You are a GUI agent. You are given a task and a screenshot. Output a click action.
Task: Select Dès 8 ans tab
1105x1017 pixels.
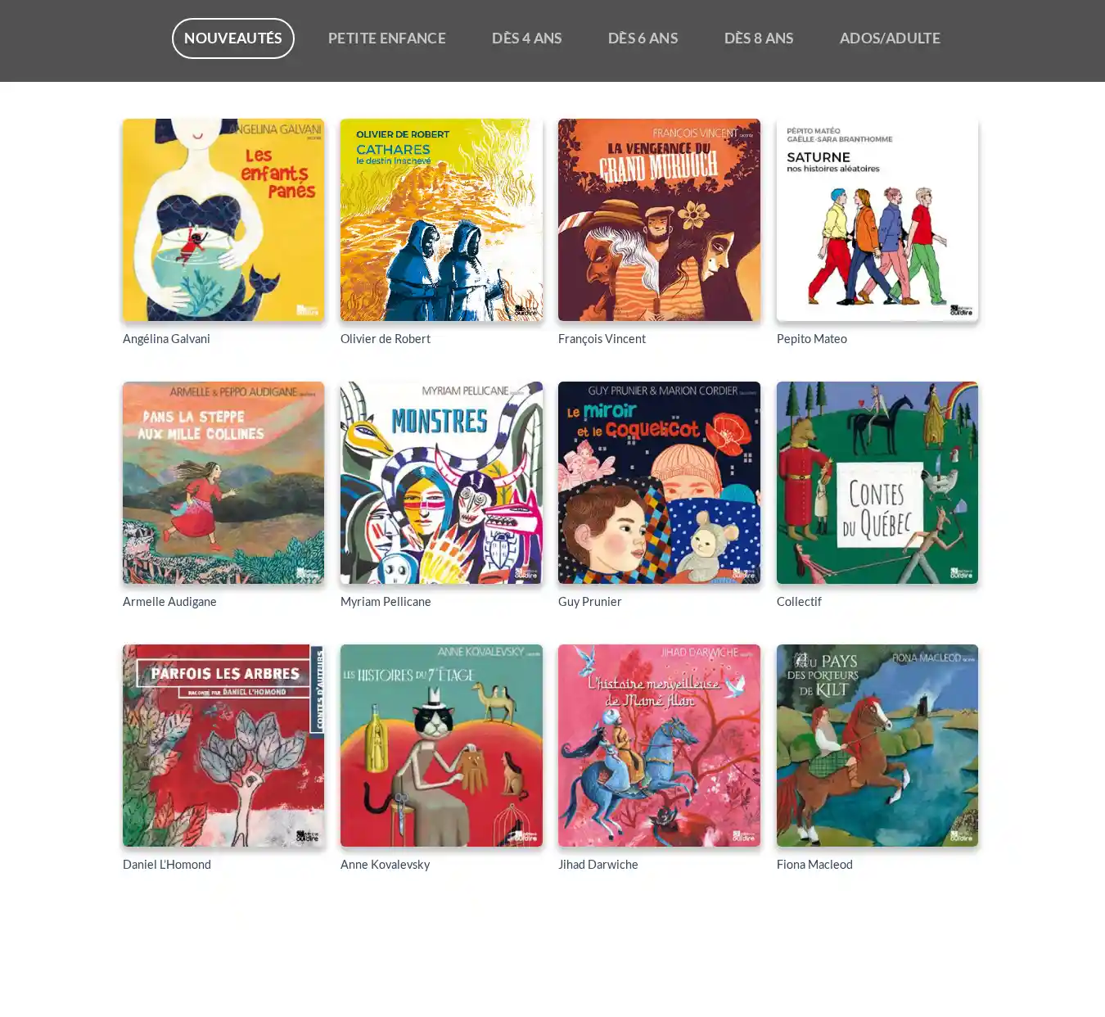(759, 38)
